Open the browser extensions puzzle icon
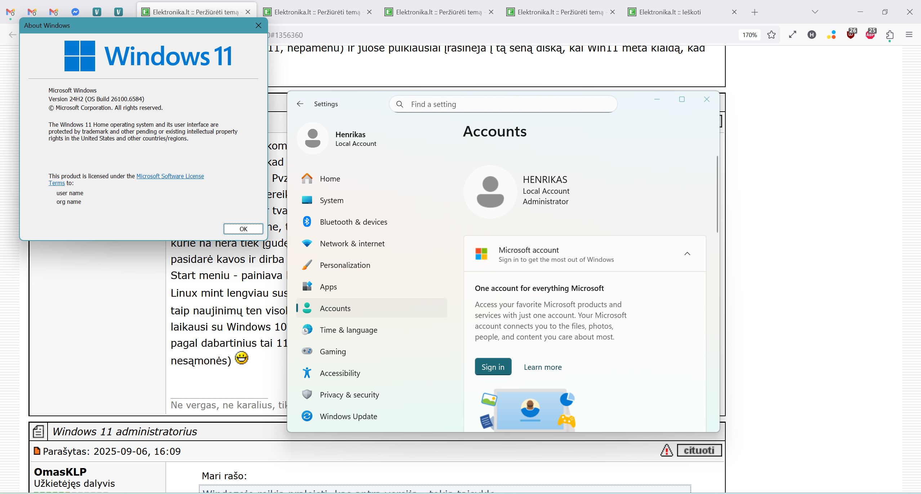 coord(890,35)
